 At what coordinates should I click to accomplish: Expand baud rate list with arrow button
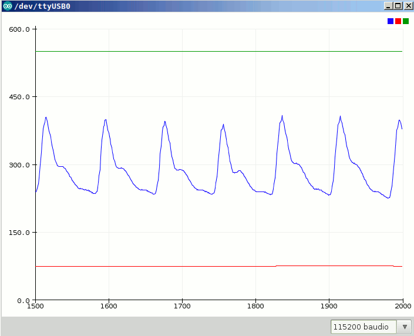(405, 327)
